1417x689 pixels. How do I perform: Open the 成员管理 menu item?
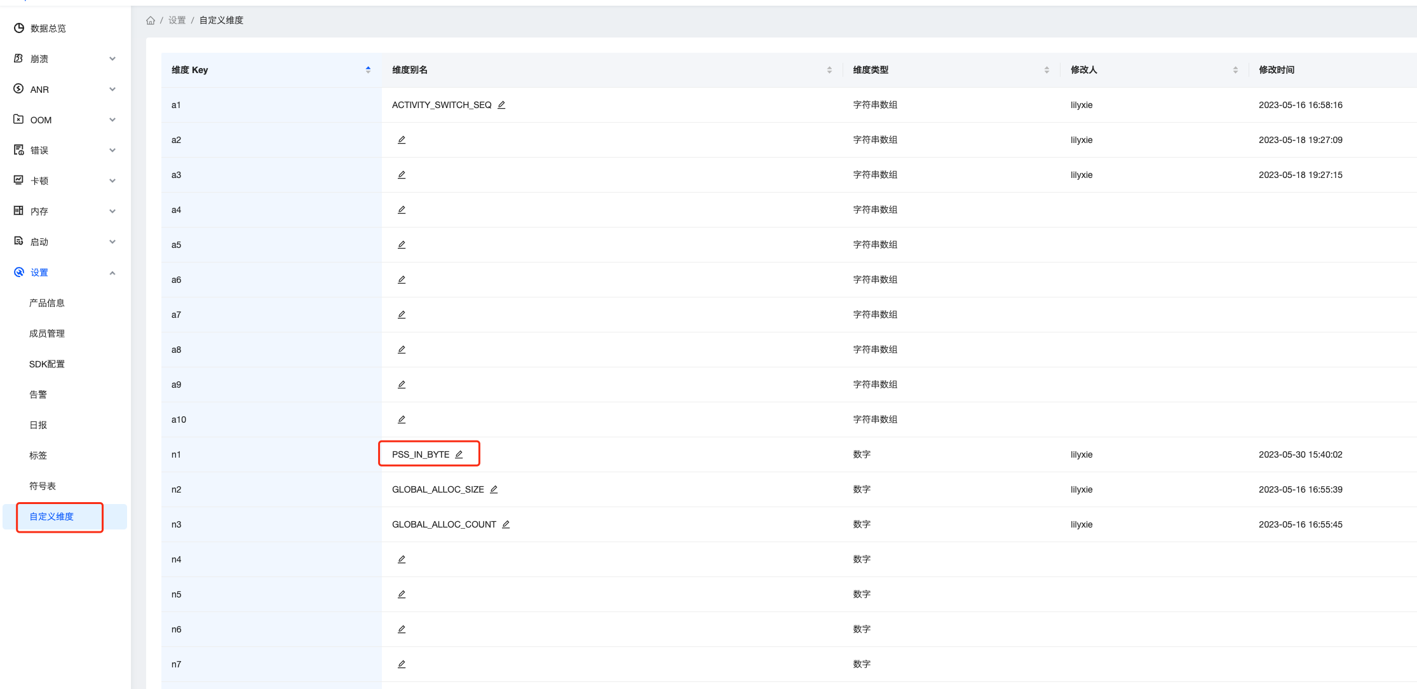[47, 334]
